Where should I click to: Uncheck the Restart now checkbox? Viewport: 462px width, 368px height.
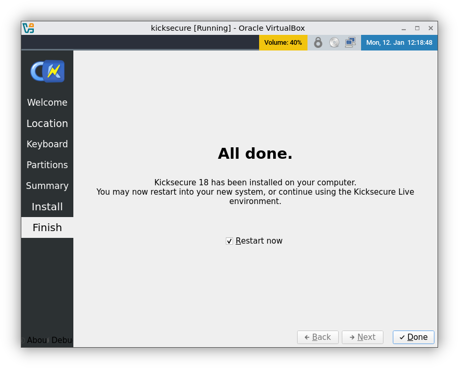point(229,240)
